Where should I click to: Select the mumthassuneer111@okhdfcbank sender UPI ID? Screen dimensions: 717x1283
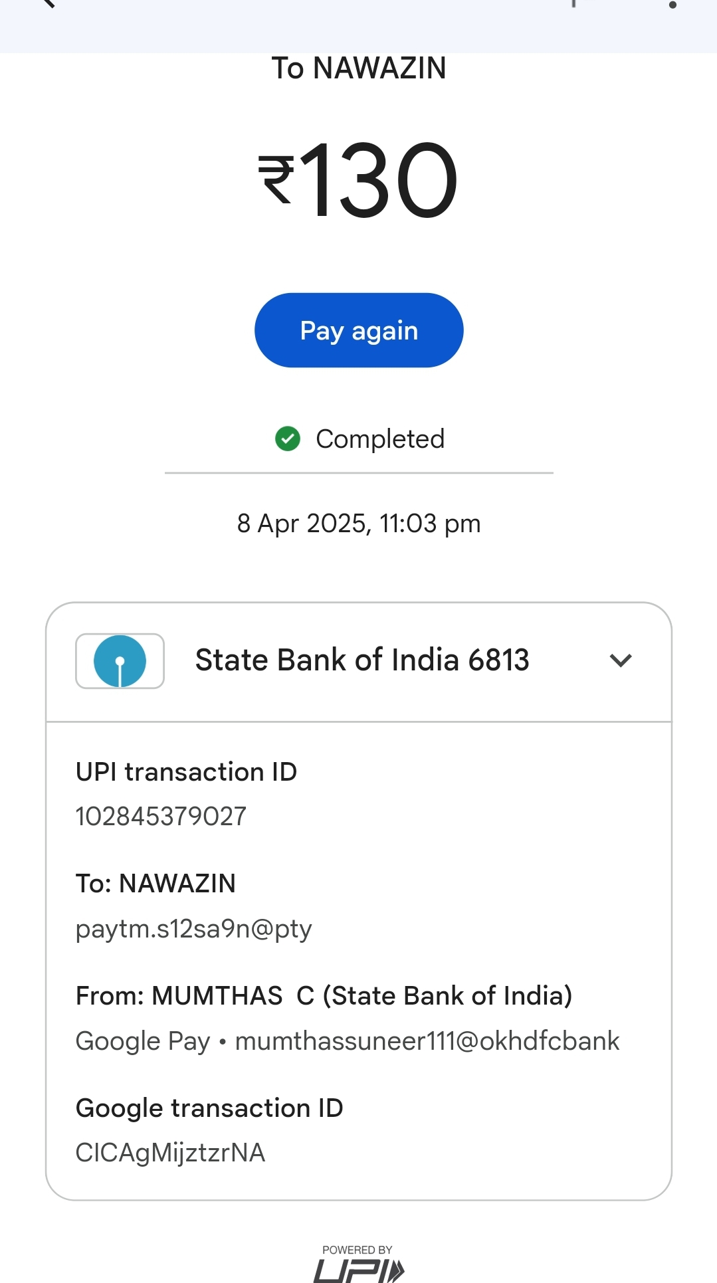[x=427, y=1041]
